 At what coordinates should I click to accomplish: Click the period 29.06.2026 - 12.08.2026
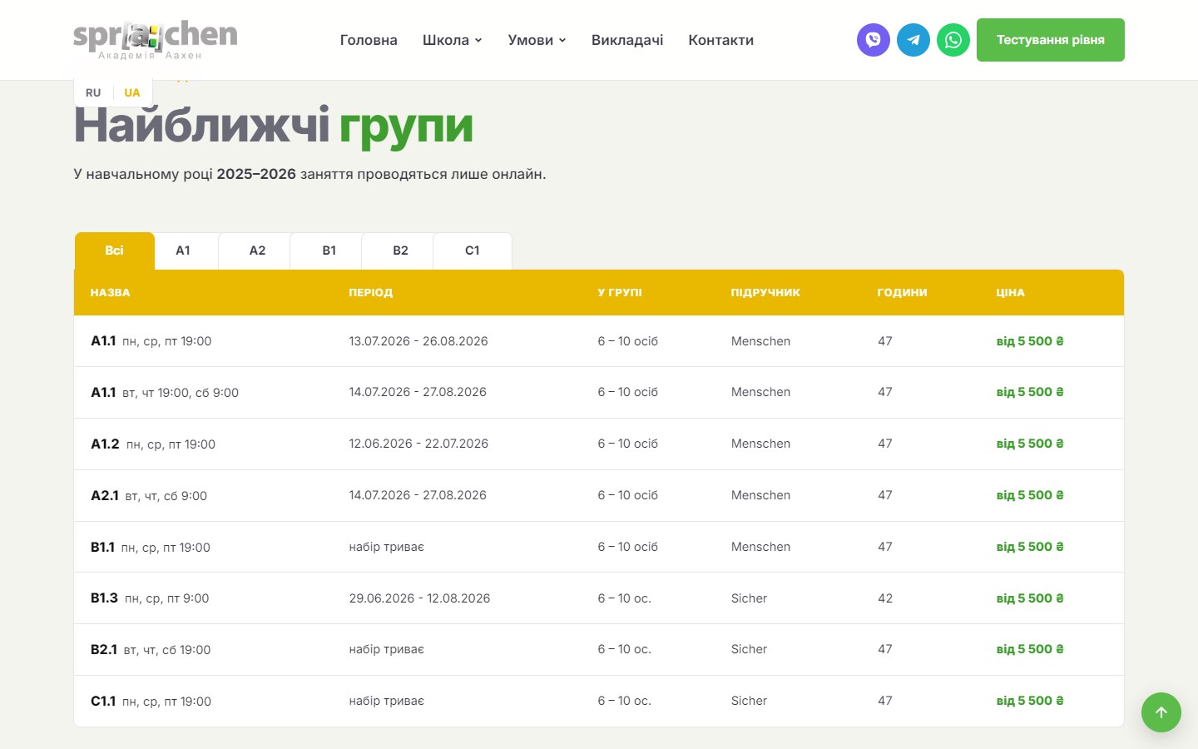pyautogui.click(x=419, y=598)
